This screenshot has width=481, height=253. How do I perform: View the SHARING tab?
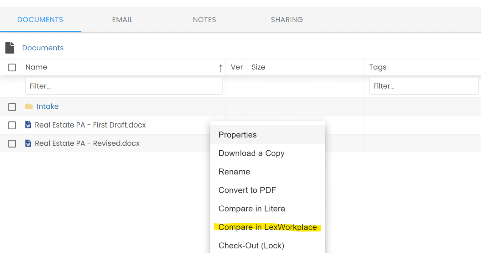pos(287,19)
